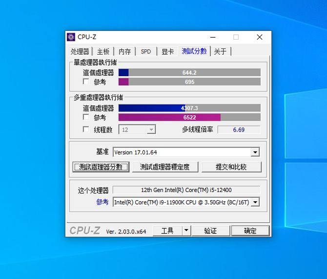Expand the thread count dropdown showing 12
The height and width of the screenshot is (279, 327).
[151, 129]
